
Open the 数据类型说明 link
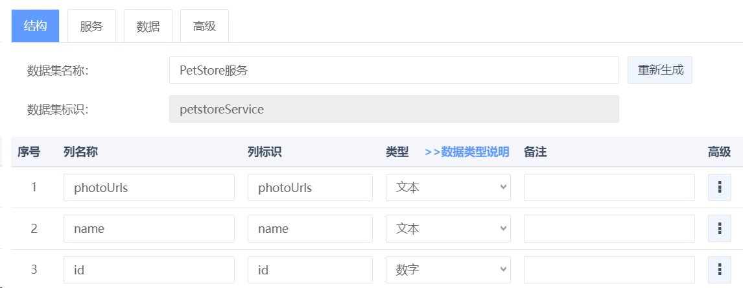pos(467,152)
